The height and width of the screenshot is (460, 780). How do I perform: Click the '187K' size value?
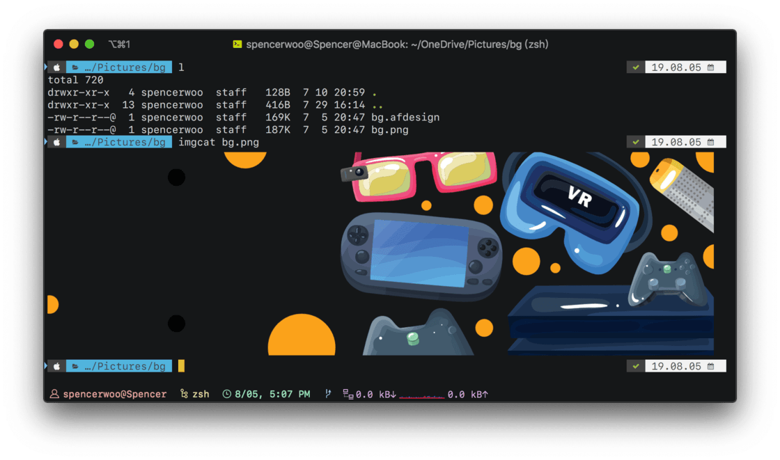coord(278,130)
